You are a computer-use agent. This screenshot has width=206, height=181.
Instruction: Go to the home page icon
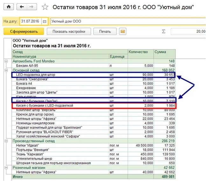coord(9,7)
